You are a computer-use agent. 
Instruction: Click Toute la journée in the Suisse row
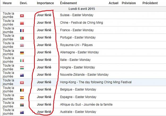pyautogui.click(x=8, y=15)
